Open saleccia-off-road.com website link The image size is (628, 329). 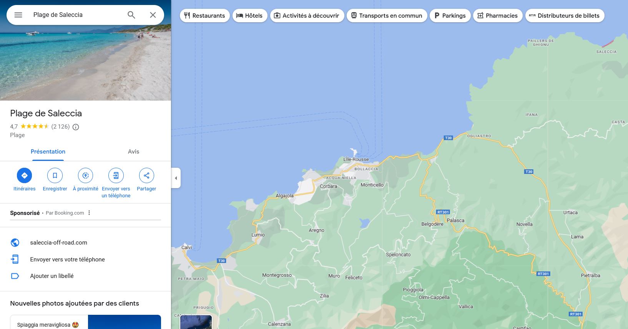(59, 243)
